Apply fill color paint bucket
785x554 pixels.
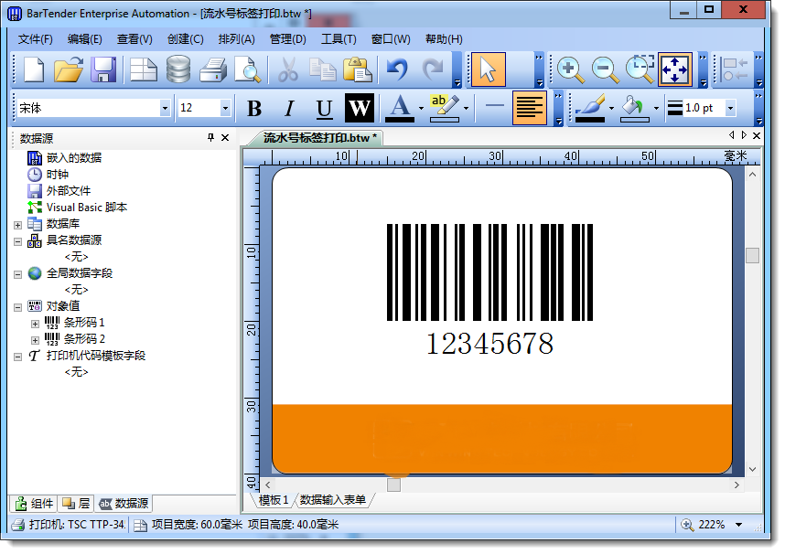pyautogui.click(x=634, y=108)
